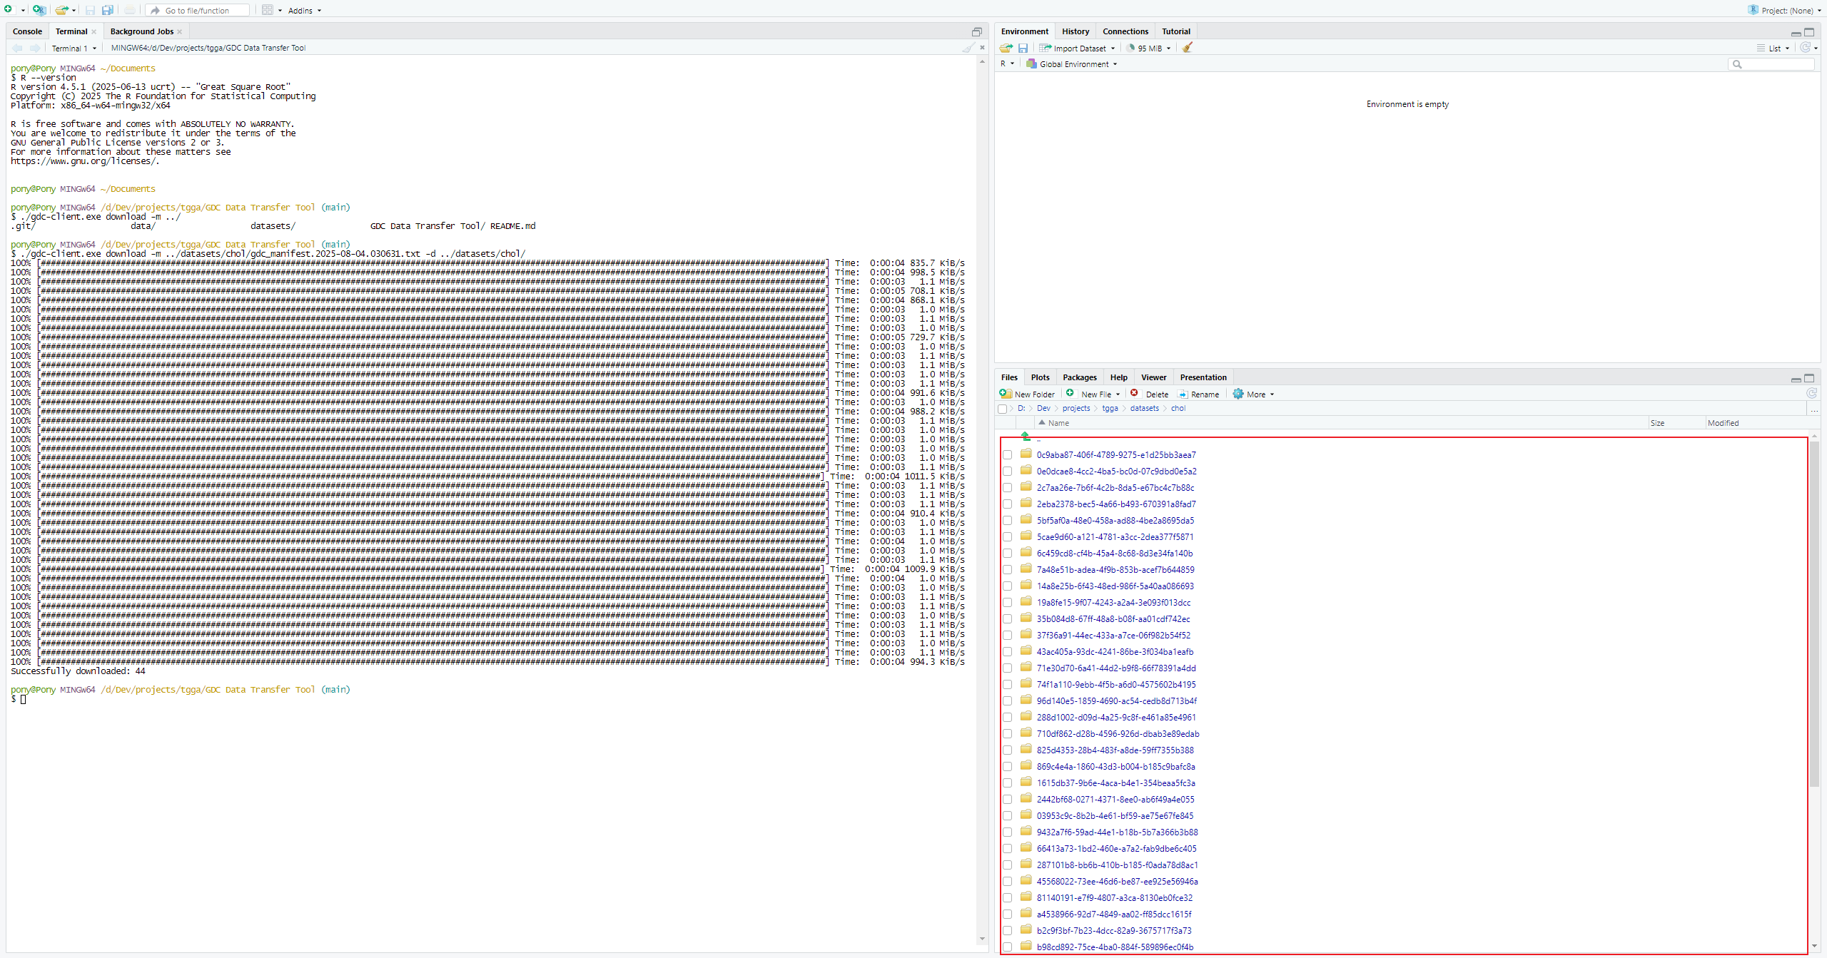The height and width of the screenshot is (958, 1827).
Task: Open the R language dropdown
Action: (x=1007, y=64)
